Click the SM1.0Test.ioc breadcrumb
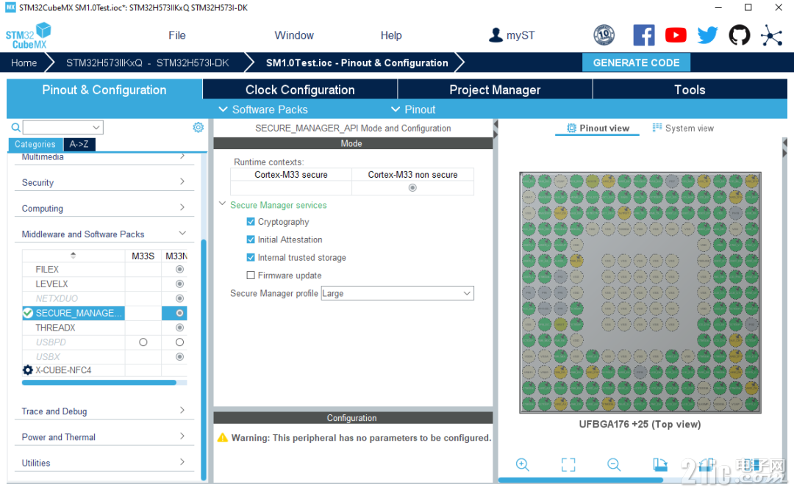 pyautogui.click(x=357, y=62)
